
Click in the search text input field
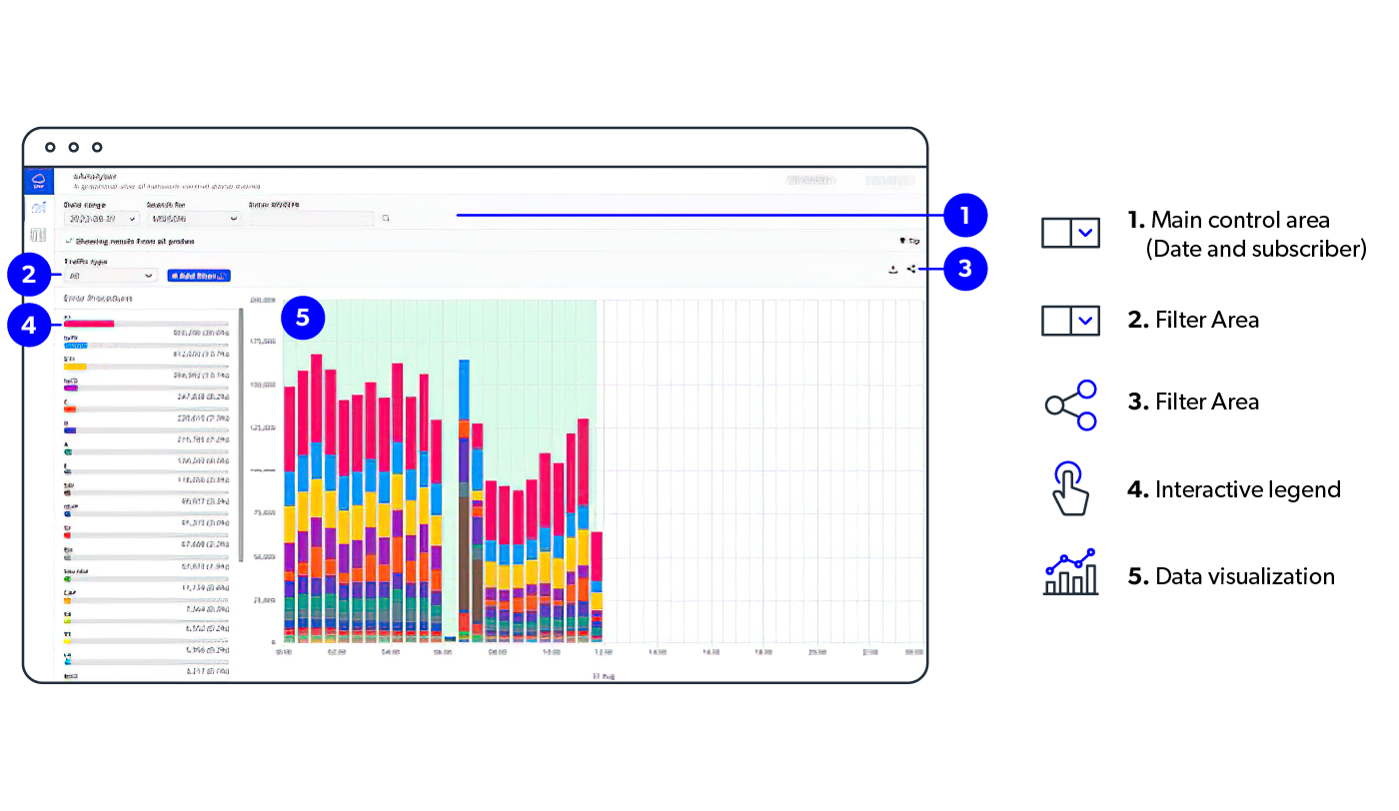(x=311, y=218)
